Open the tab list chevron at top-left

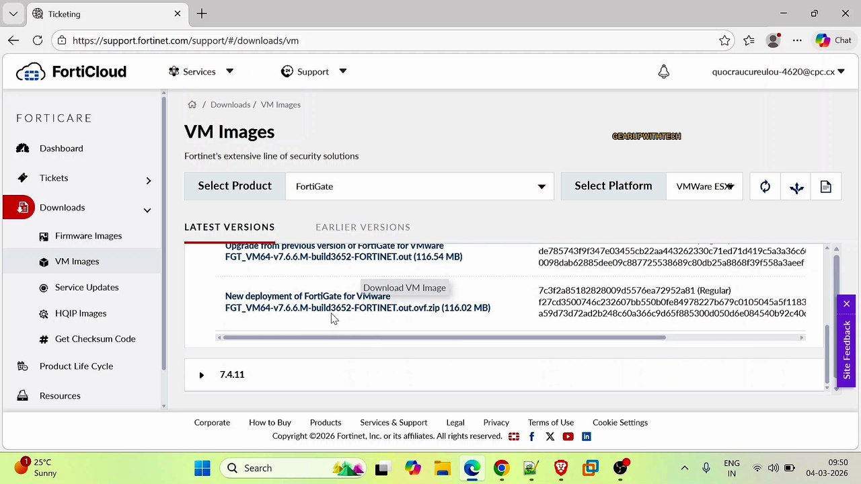(x=13, y=13)
